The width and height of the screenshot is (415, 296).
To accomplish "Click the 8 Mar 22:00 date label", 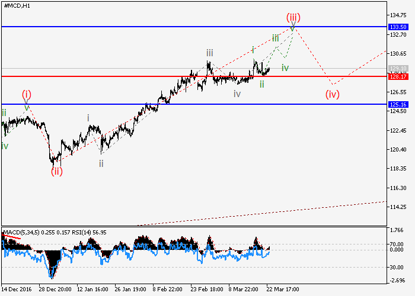I will [x=243, y=289].
